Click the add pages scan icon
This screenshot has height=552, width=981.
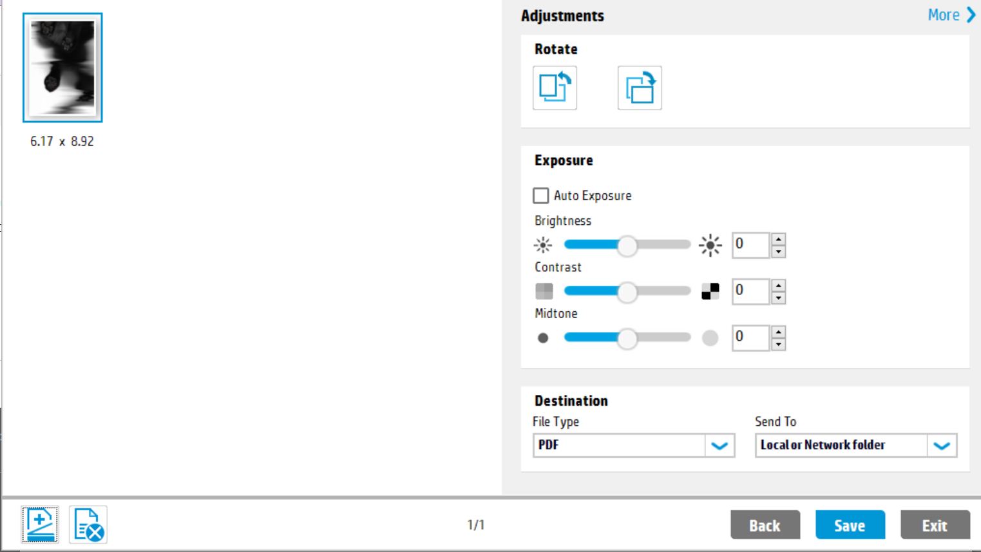[40, 525]
